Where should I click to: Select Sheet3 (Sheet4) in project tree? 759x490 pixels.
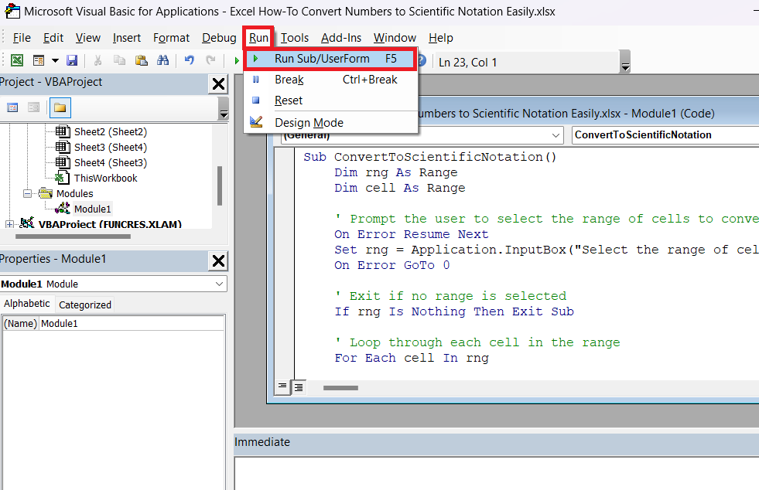pyautogui.click(x=111, y=147)
